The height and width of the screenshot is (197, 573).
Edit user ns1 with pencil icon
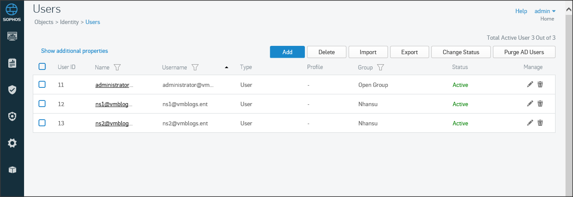[x=530, y=104]
